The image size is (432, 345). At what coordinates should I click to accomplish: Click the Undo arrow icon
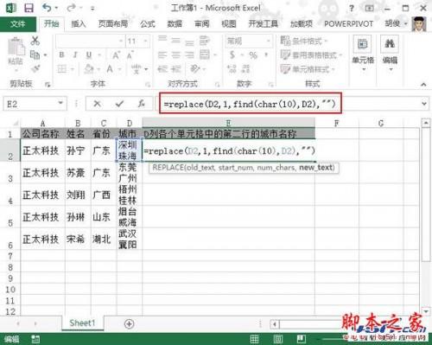tap(47, 8)
